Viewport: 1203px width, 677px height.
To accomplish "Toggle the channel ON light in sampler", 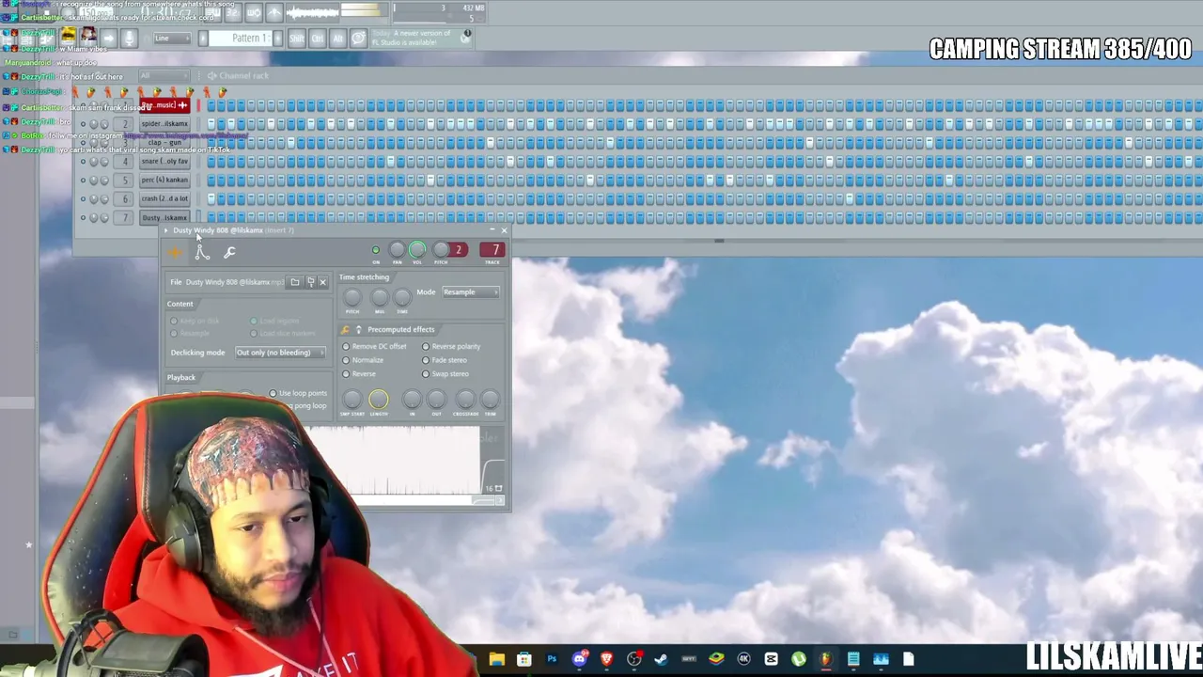I will click(376, 250).
